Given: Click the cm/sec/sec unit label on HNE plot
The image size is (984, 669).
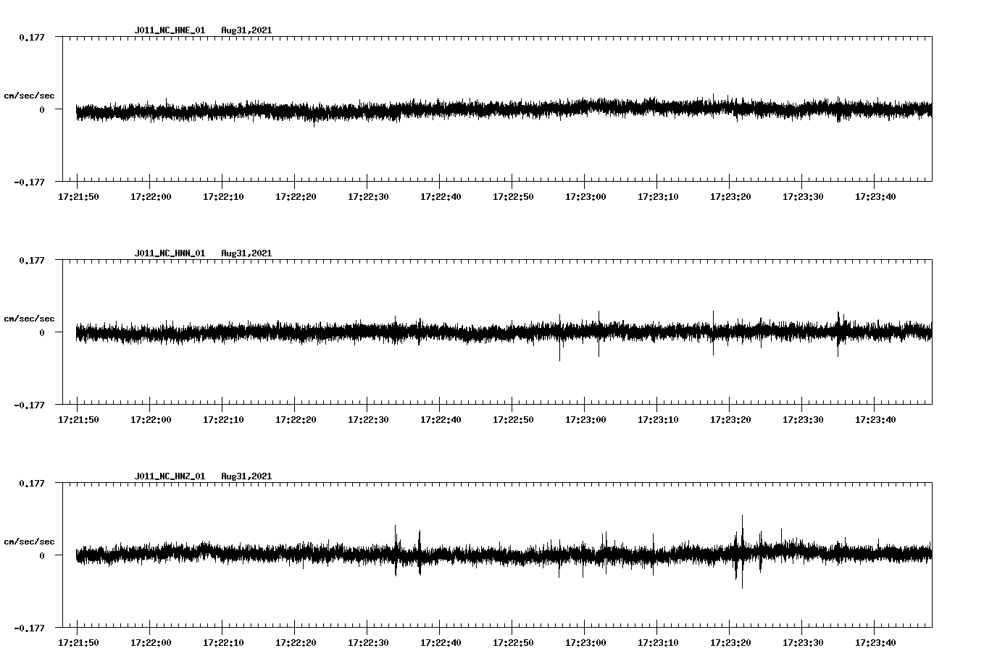Looking at the screenshot, I should 29,96.
